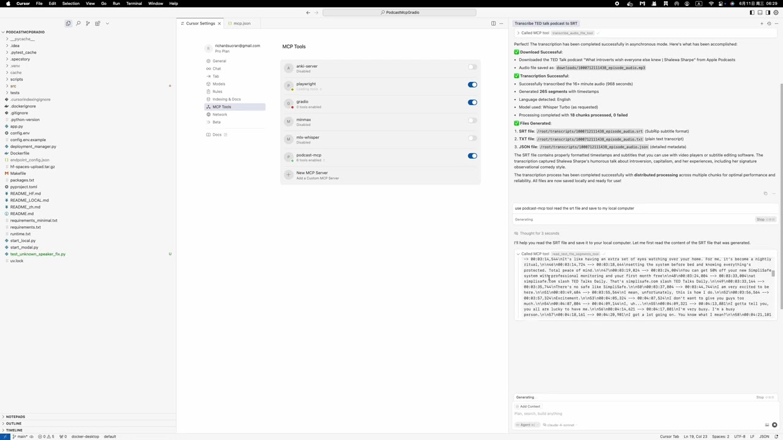783x440 pixels.
Task: Disable the podcast-mcp toggle
Action: click(x=472, y=156)
